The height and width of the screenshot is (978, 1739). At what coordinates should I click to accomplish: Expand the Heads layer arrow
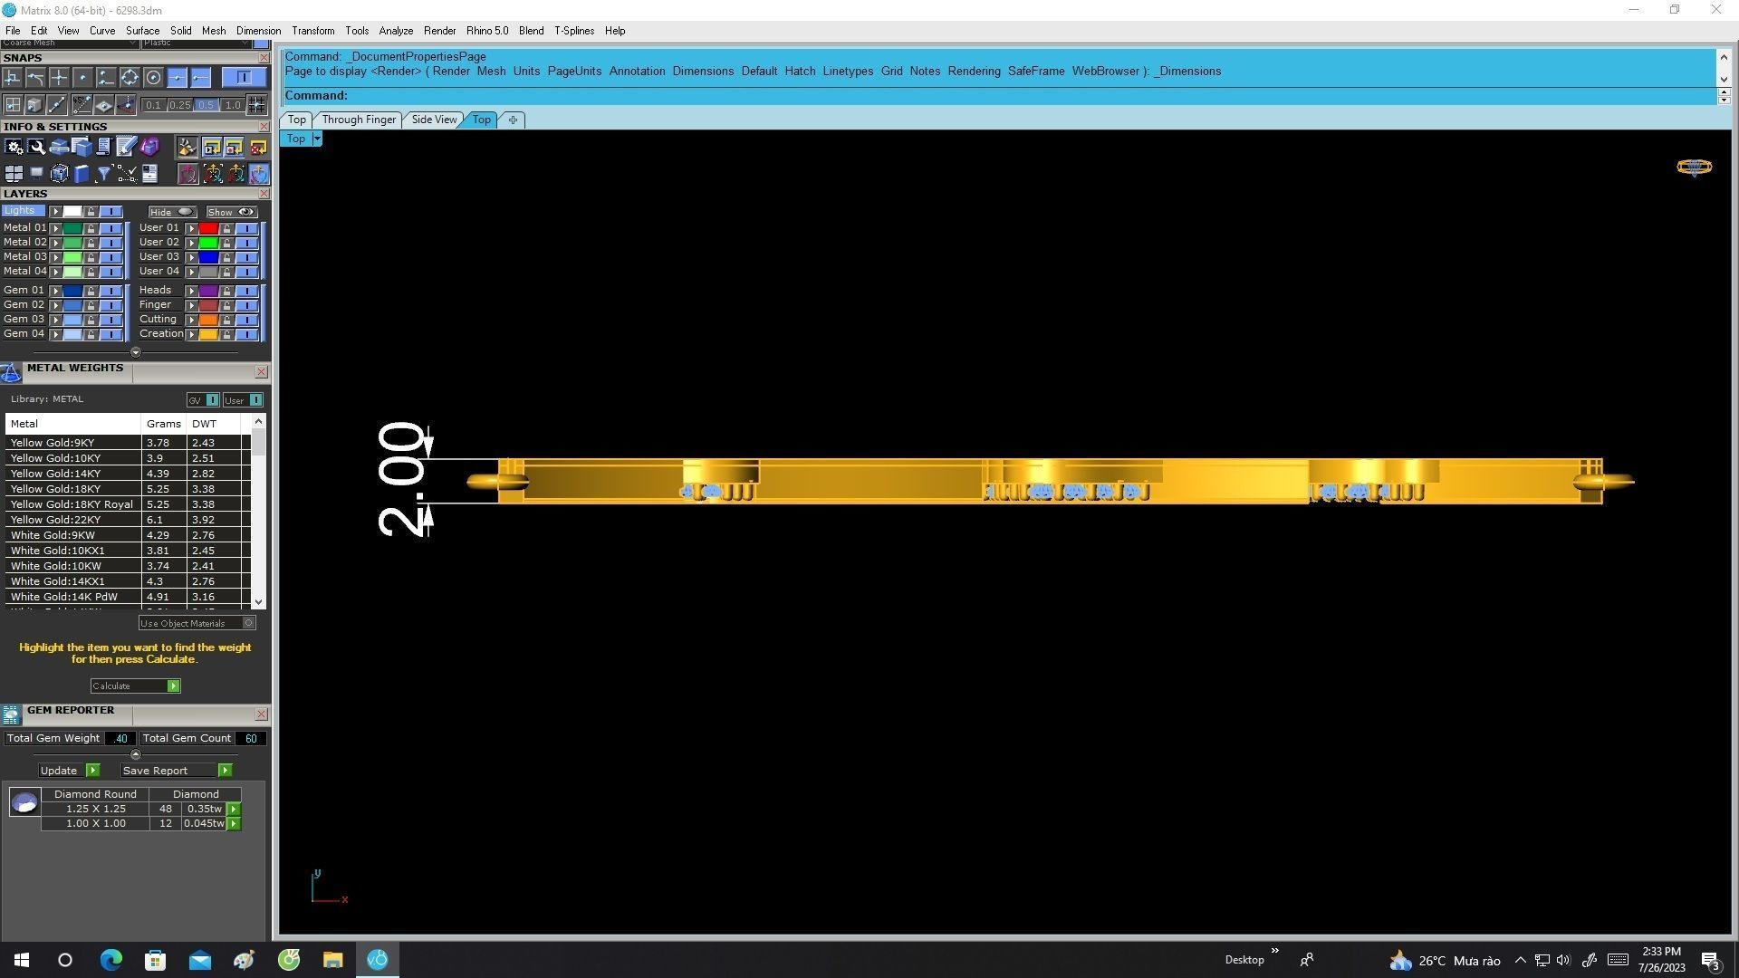point(191,291)
